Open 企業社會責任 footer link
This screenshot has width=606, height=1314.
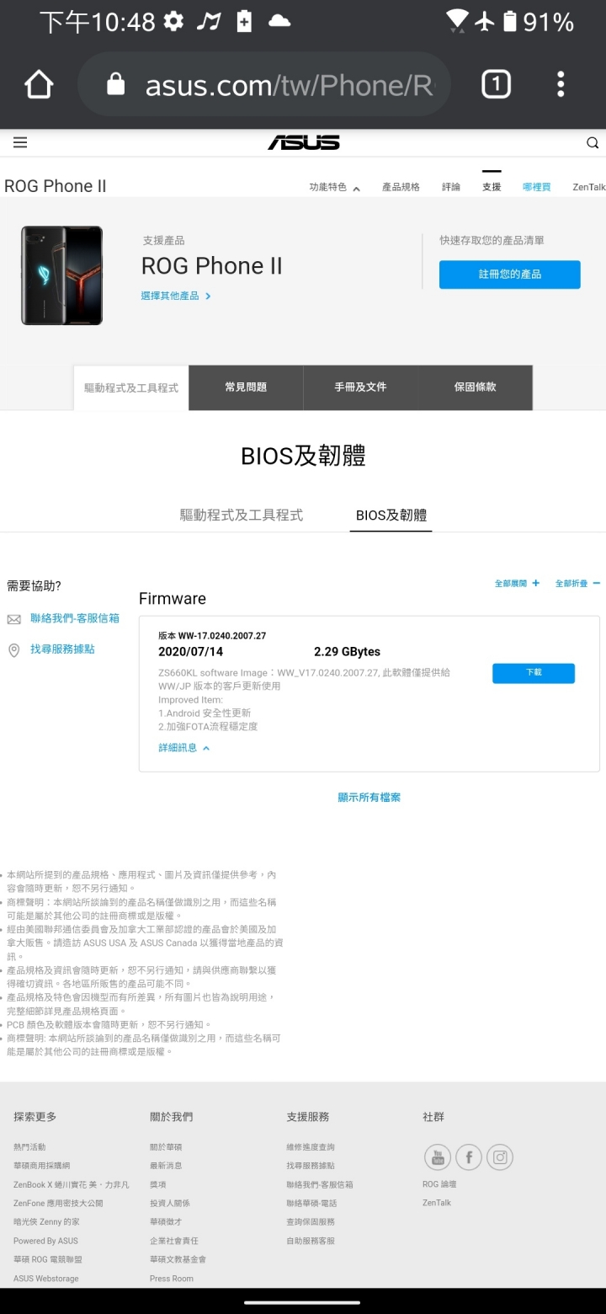(174, 1241)
